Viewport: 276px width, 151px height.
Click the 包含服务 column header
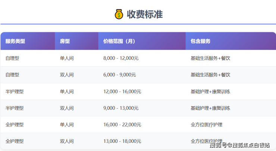click(200, 41)
